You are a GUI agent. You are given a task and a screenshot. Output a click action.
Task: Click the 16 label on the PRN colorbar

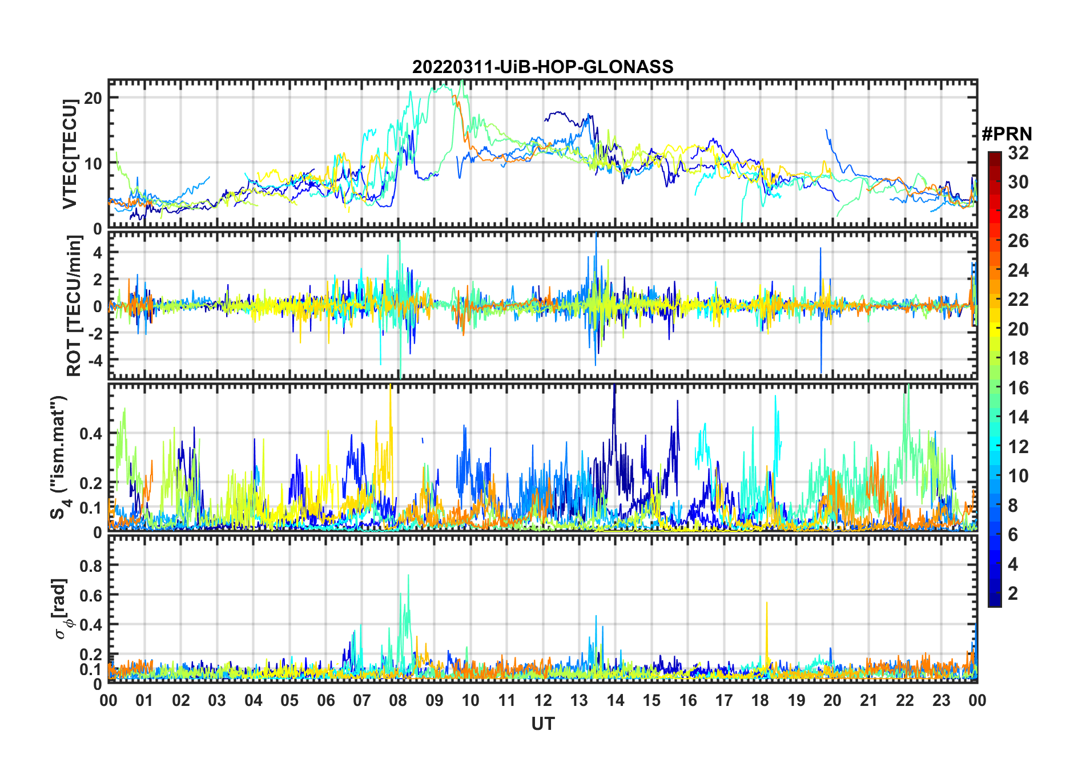point(1018,388)
